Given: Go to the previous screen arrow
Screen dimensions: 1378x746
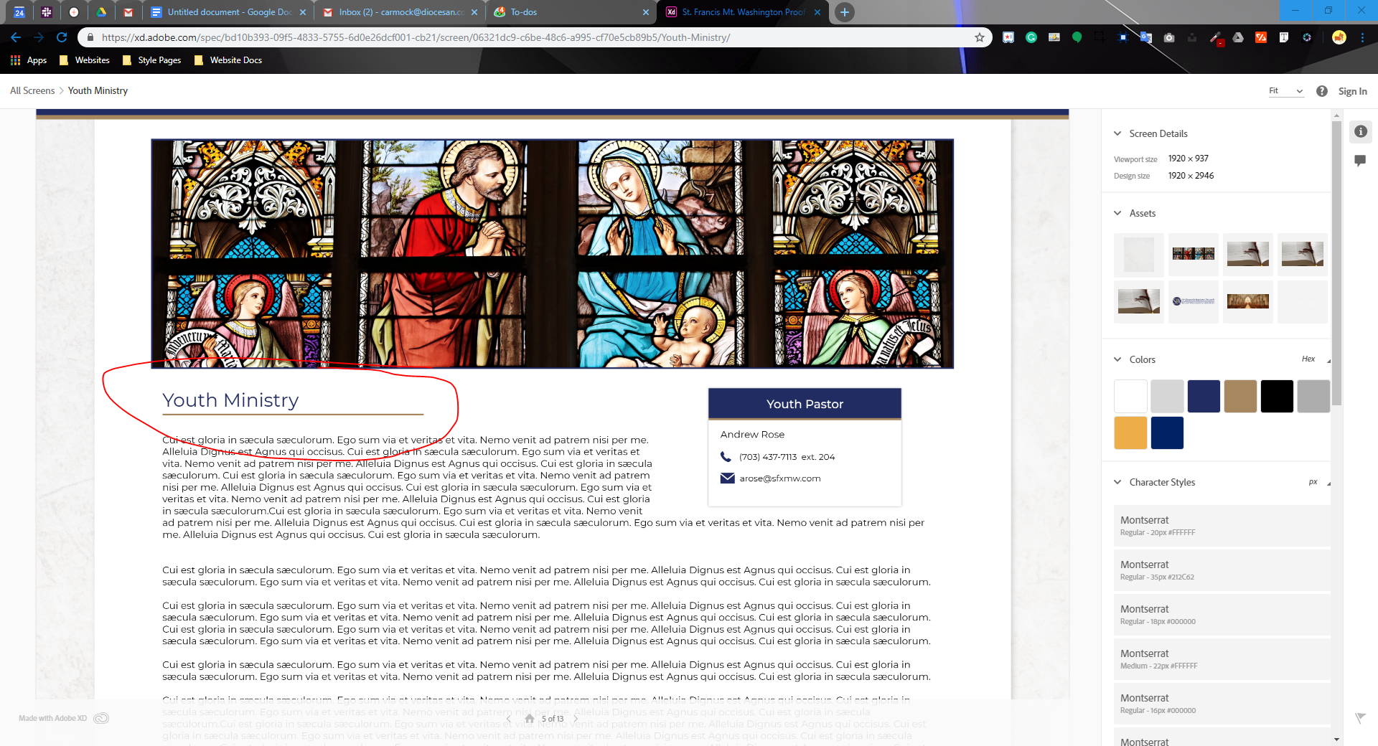Looking at the screenshot, I should [x=509, y=719].
